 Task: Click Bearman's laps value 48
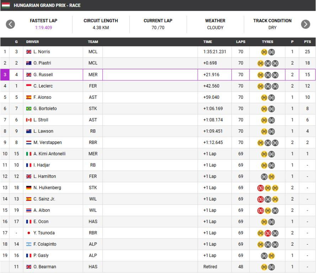click(x=241, y=267)
